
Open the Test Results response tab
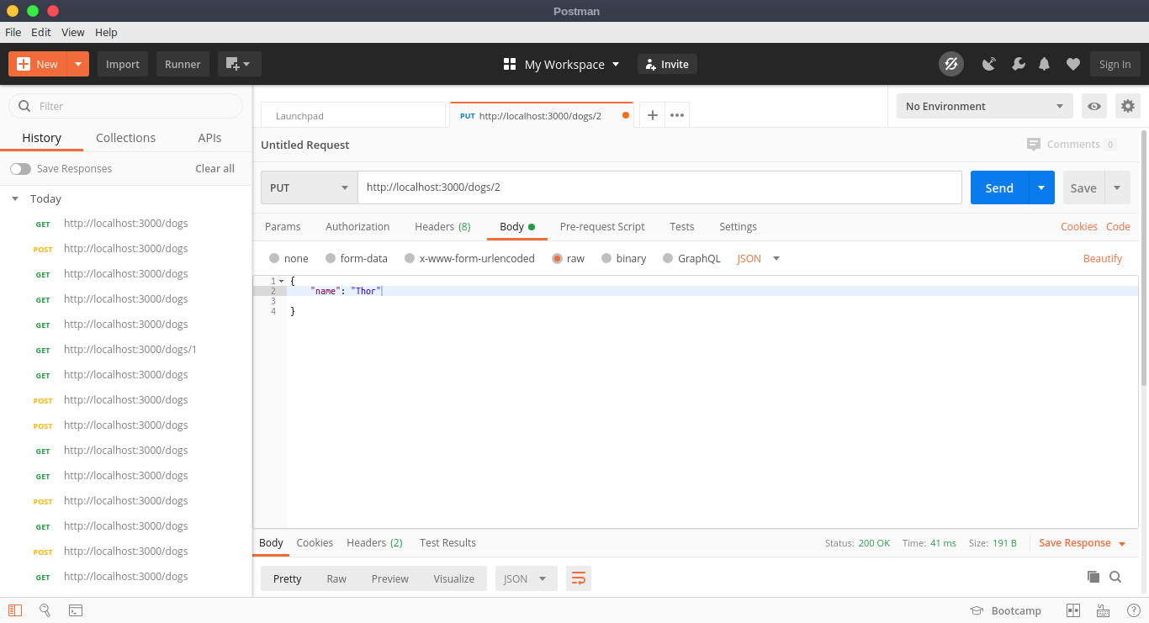tap(447, 543)
